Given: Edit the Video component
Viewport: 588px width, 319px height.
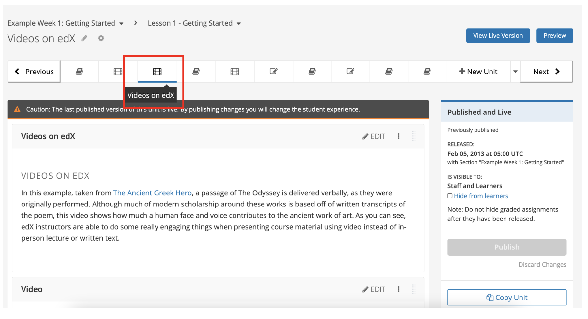Looking at the screenshot, I should pos(373,289).
